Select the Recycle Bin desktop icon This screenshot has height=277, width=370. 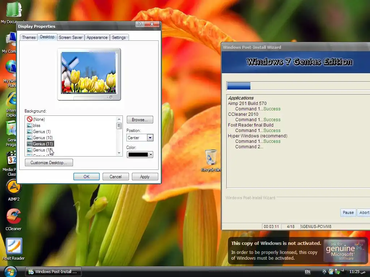211,161
